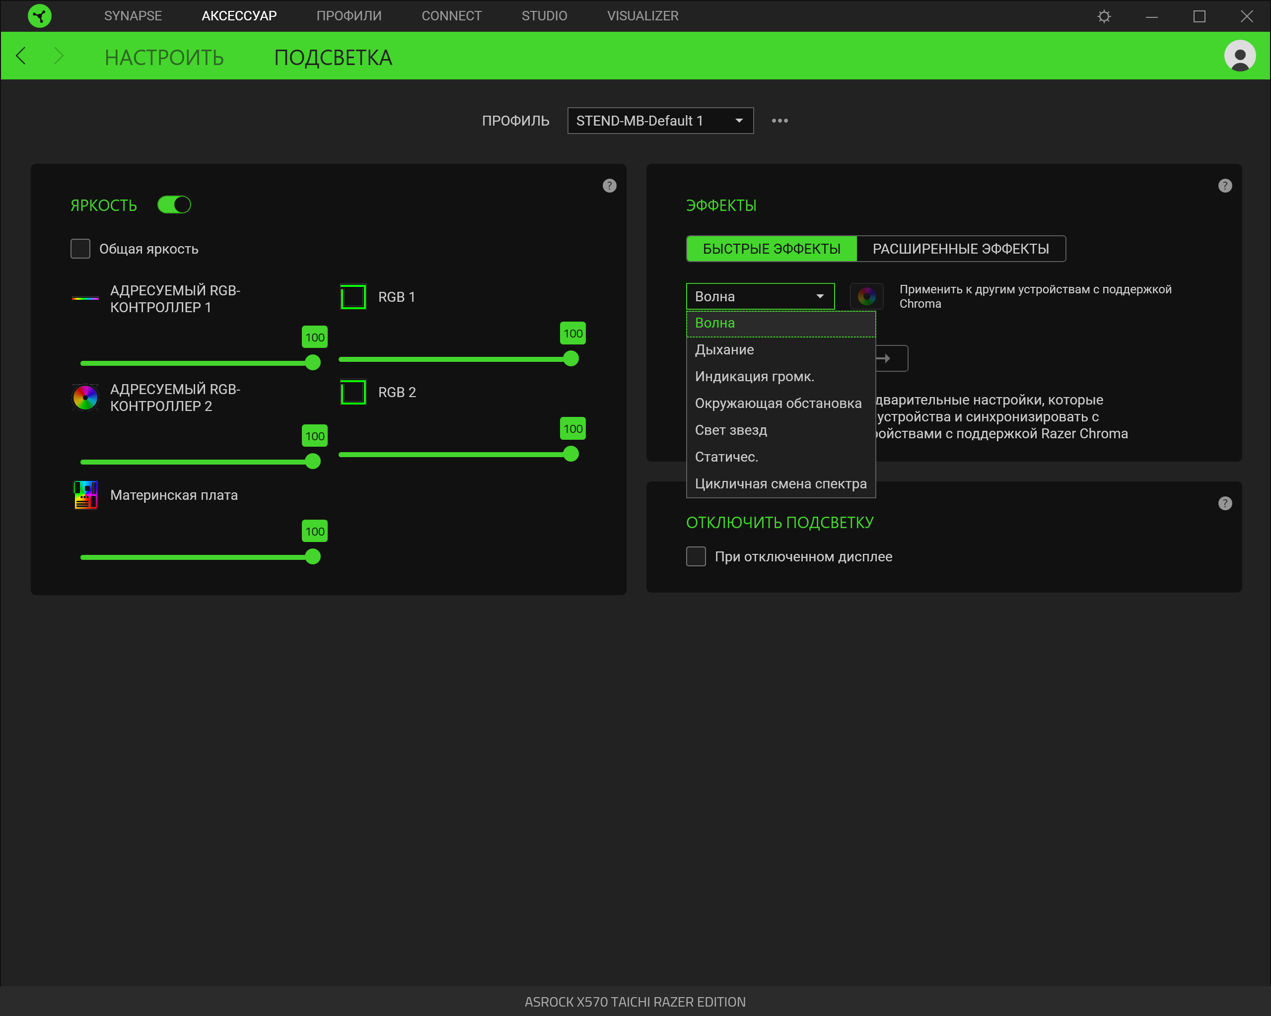Click Addressable RGB Controller 2 color wheel icon
The width and height of the screenshot is (1271, 1016).
(x=85, y=398)
